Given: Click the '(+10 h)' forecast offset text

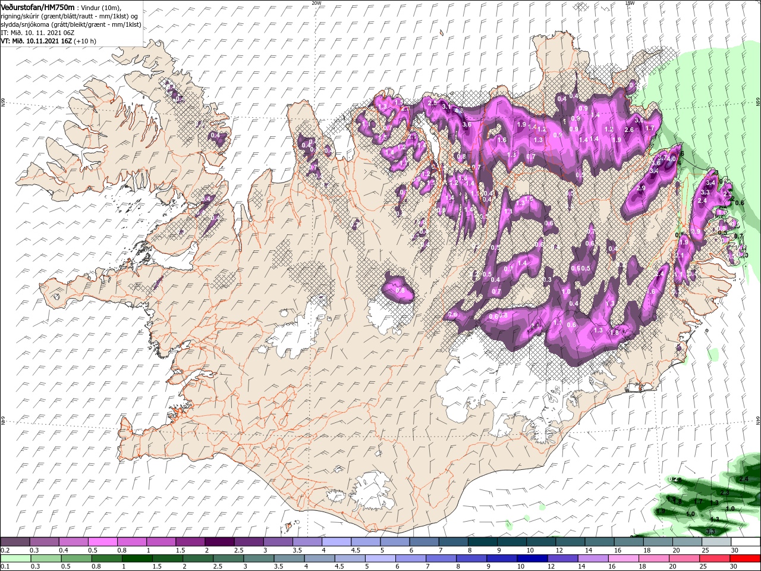Looking at the screenshot, I should [x=85, y=41].
